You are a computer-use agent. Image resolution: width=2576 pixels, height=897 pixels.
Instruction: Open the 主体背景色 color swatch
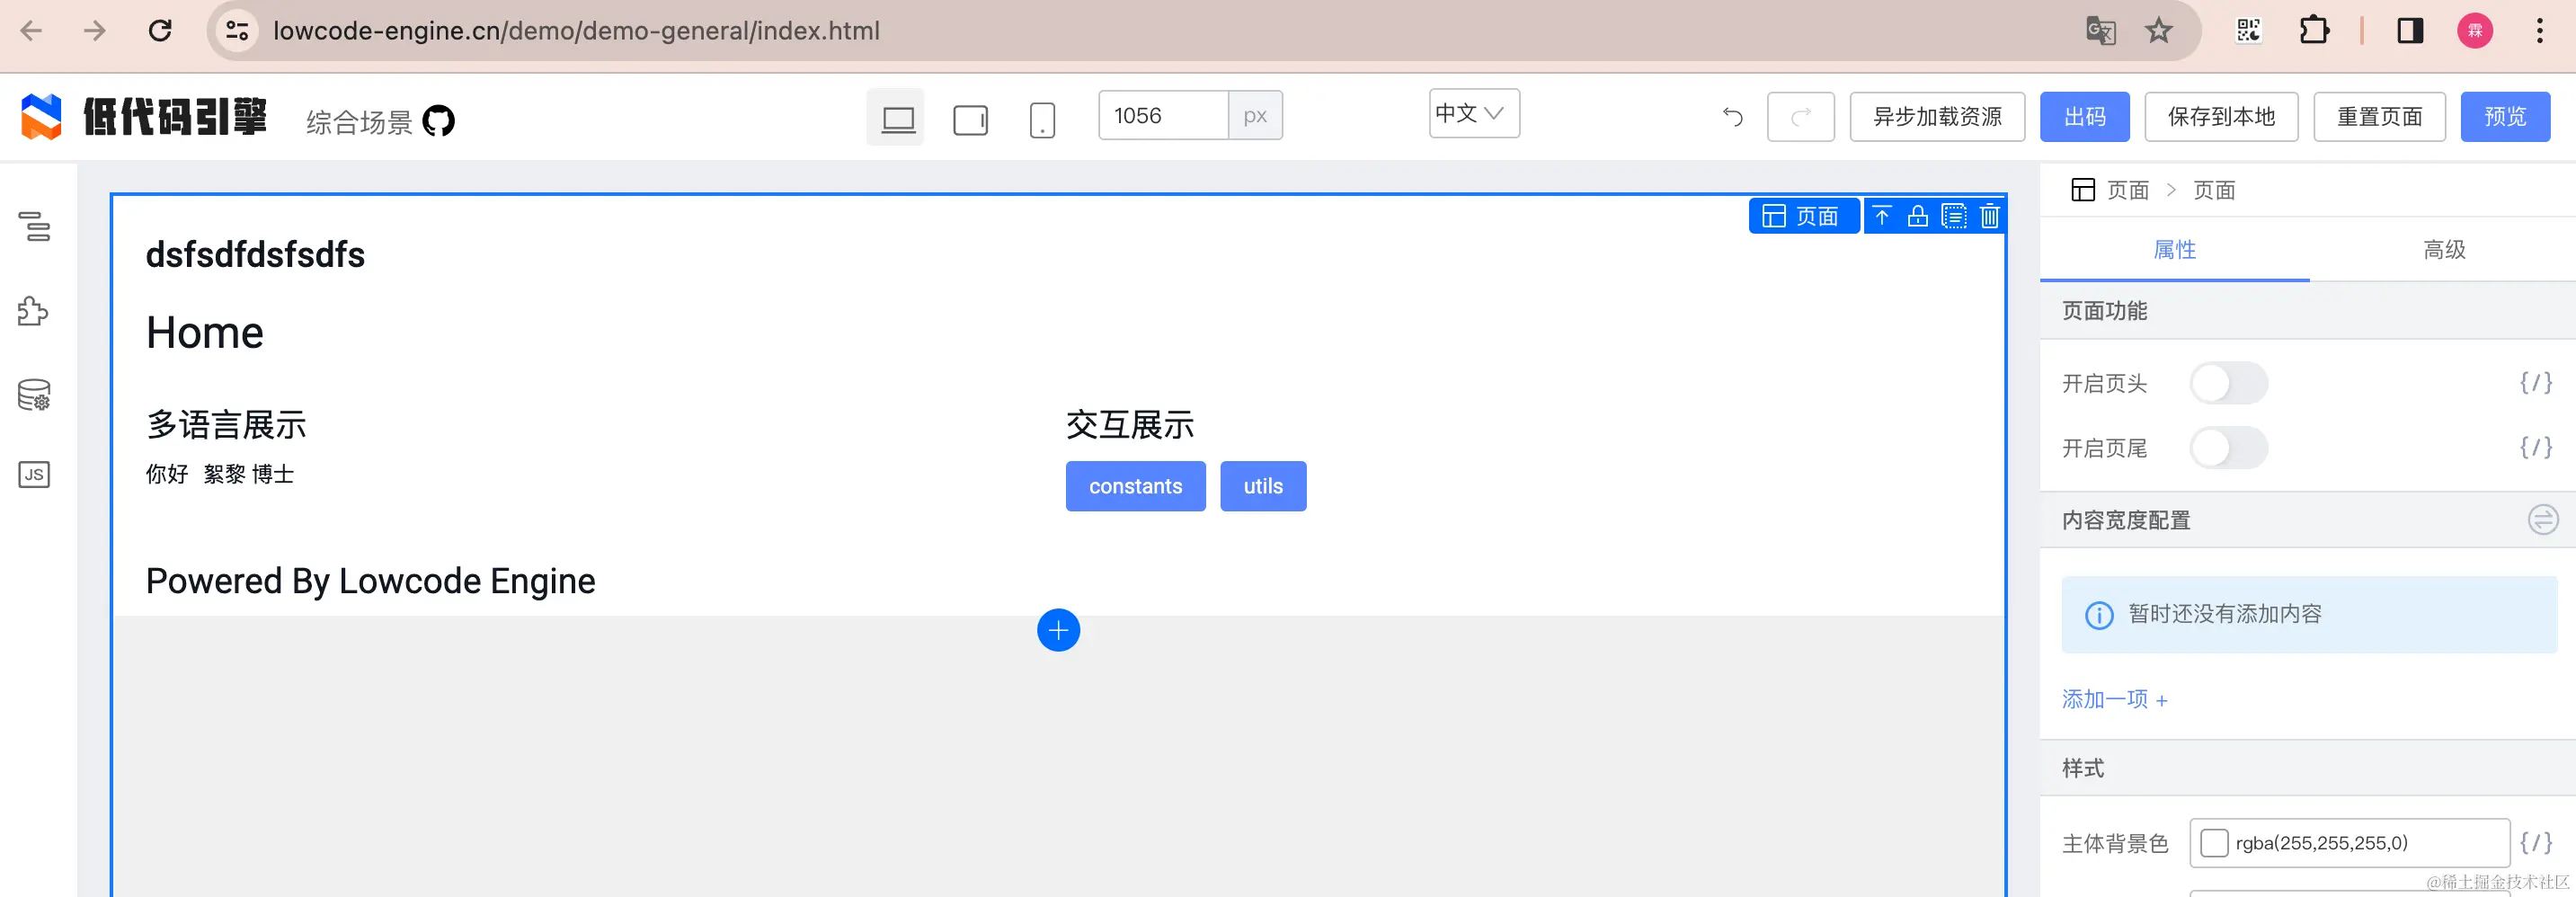2214,843
